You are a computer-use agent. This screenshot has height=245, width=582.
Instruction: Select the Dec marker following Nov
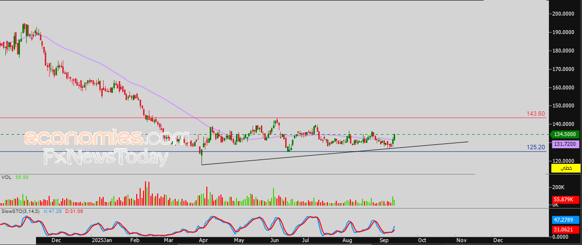497,241
